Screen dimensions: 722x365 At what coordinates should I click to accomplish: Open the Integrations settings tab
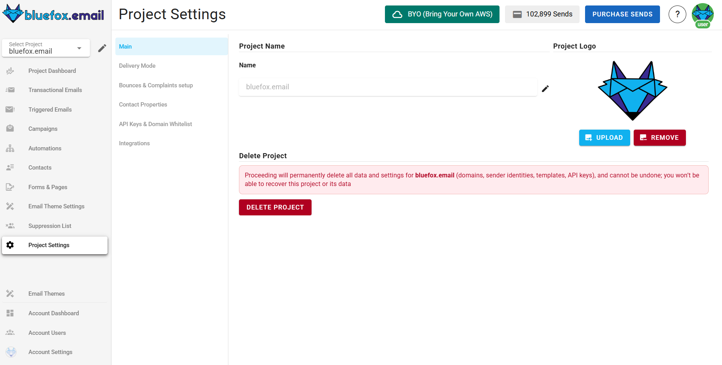(x=134, y=143)
